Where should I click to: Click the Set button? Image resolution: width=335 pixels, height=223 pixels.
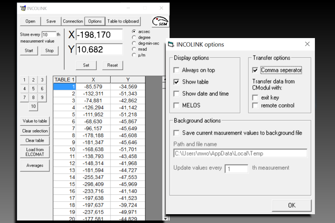coord(86,65)
